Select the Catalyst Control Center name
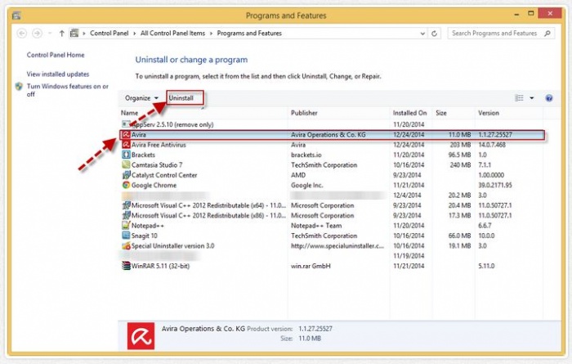The width and height of the screenshot is (572, 364). tap(164, 175)
